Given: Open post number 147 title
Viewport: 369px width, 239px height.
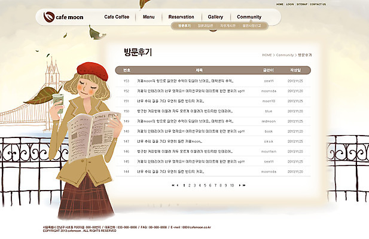Looking at the screenshot, I should (x=169, y=142).
